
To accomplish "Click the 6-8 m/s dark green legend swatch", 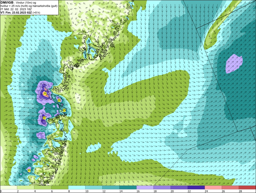I will point(60,187).
